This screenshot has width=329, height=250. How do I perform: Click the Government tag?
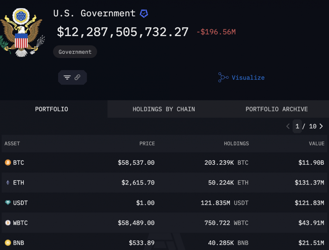click(75, 52)
